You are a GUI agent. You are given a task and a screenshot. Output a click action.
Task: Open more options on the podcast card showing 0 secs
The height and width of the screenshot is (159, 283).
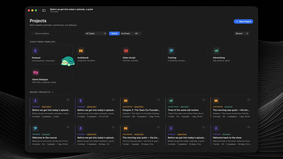pyautogui.click(x=68, y=100)
